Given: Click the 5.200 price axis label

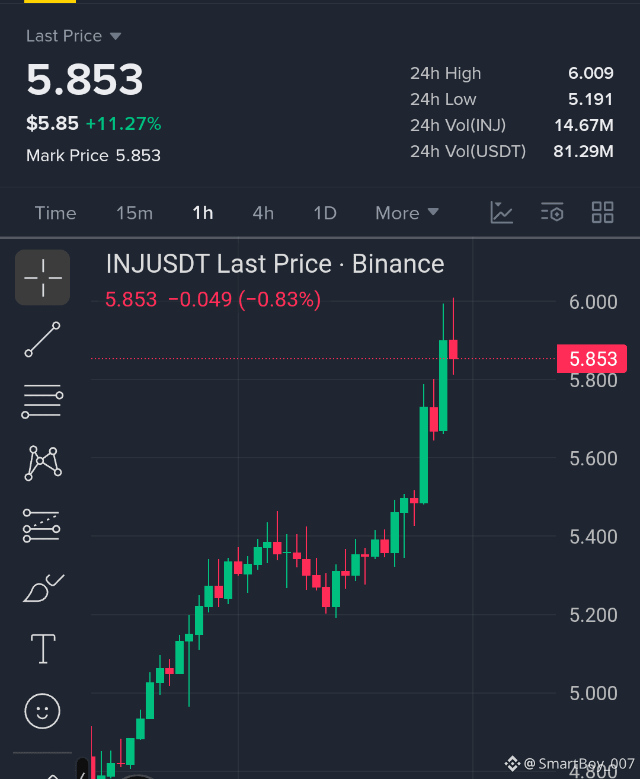Looking at the screenshot, I should 593,615.
